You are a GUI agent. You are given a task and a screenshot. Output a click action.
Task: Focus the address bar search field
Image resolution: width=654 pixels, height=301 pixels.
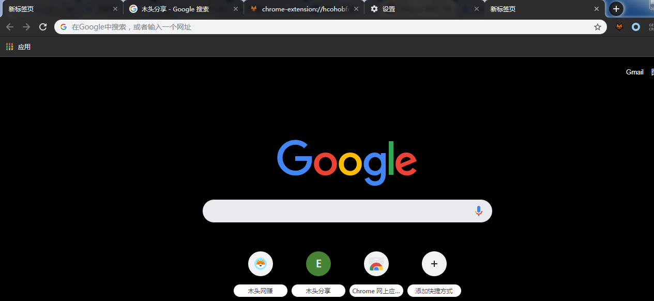(x=331, y=27)
